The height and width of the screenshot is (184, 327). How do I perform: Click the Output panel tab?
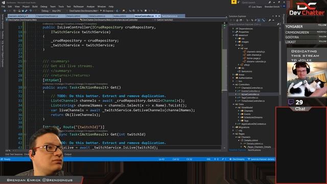[x=68, y=154]
